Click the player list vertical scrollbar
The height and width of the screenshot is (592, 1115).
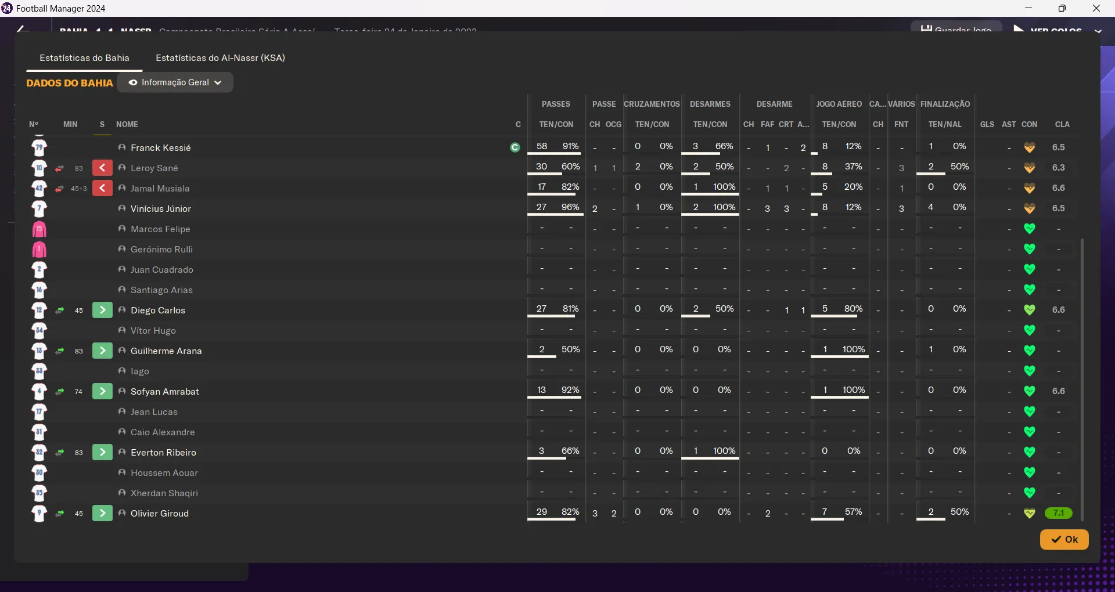pyautogui.click(x=1082, y=379)
